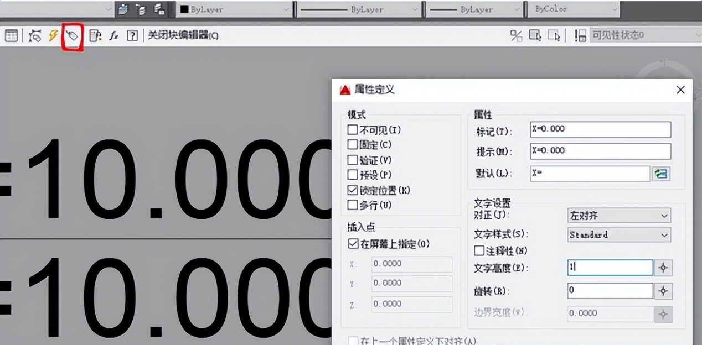The width and height of the screenshot is (702, 345).
Task: Open the block table editor icon
Action: [x=11, y=36]
